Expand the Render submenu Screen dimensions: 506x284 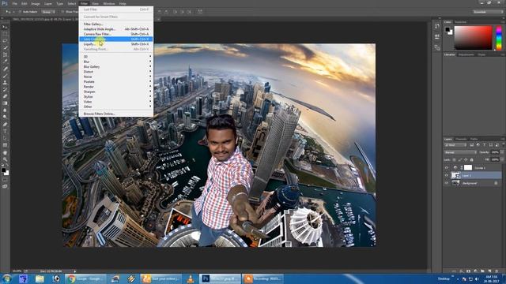[116, 87]
